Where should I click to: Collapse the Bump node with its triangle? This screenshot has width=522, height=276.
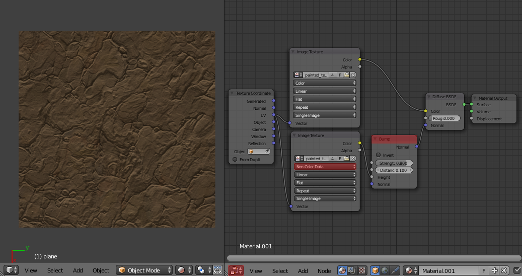[375, 139]
